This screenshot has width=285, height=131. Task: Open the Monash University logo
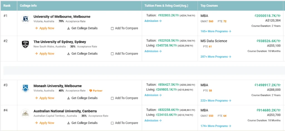pos(25,88)
